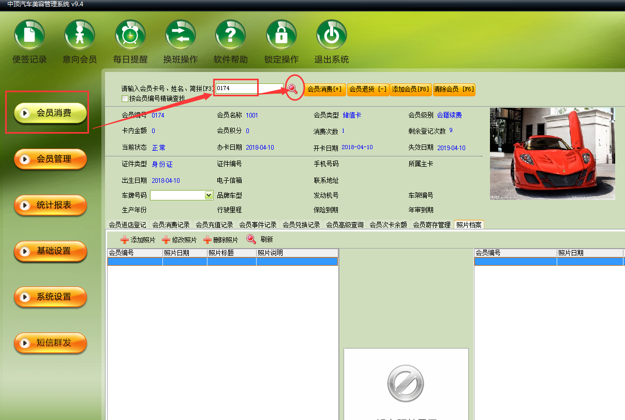
Task: Switch to the 会员消费记录 tab
Action: (171, 225)
